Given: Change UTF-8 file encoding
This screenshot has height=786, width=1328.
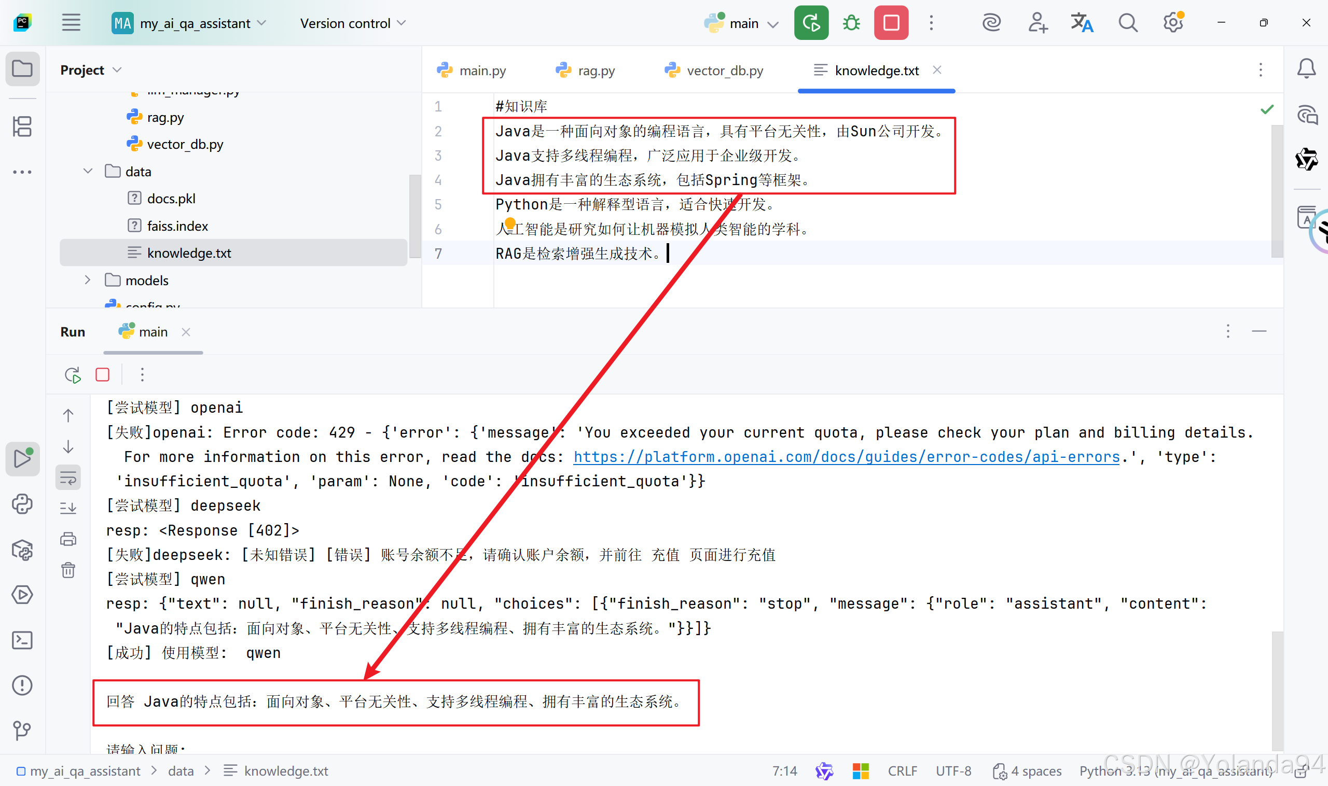Looking at the screenshot, I should tap(953, 770).
